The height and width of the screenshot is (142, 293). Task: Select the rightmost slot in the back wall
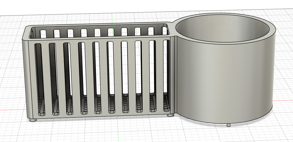(164, 31)
